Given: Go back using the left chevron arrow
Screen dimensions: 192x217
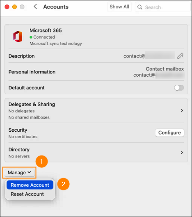Looking at the screenshot, I should click(x=35, y=7).
